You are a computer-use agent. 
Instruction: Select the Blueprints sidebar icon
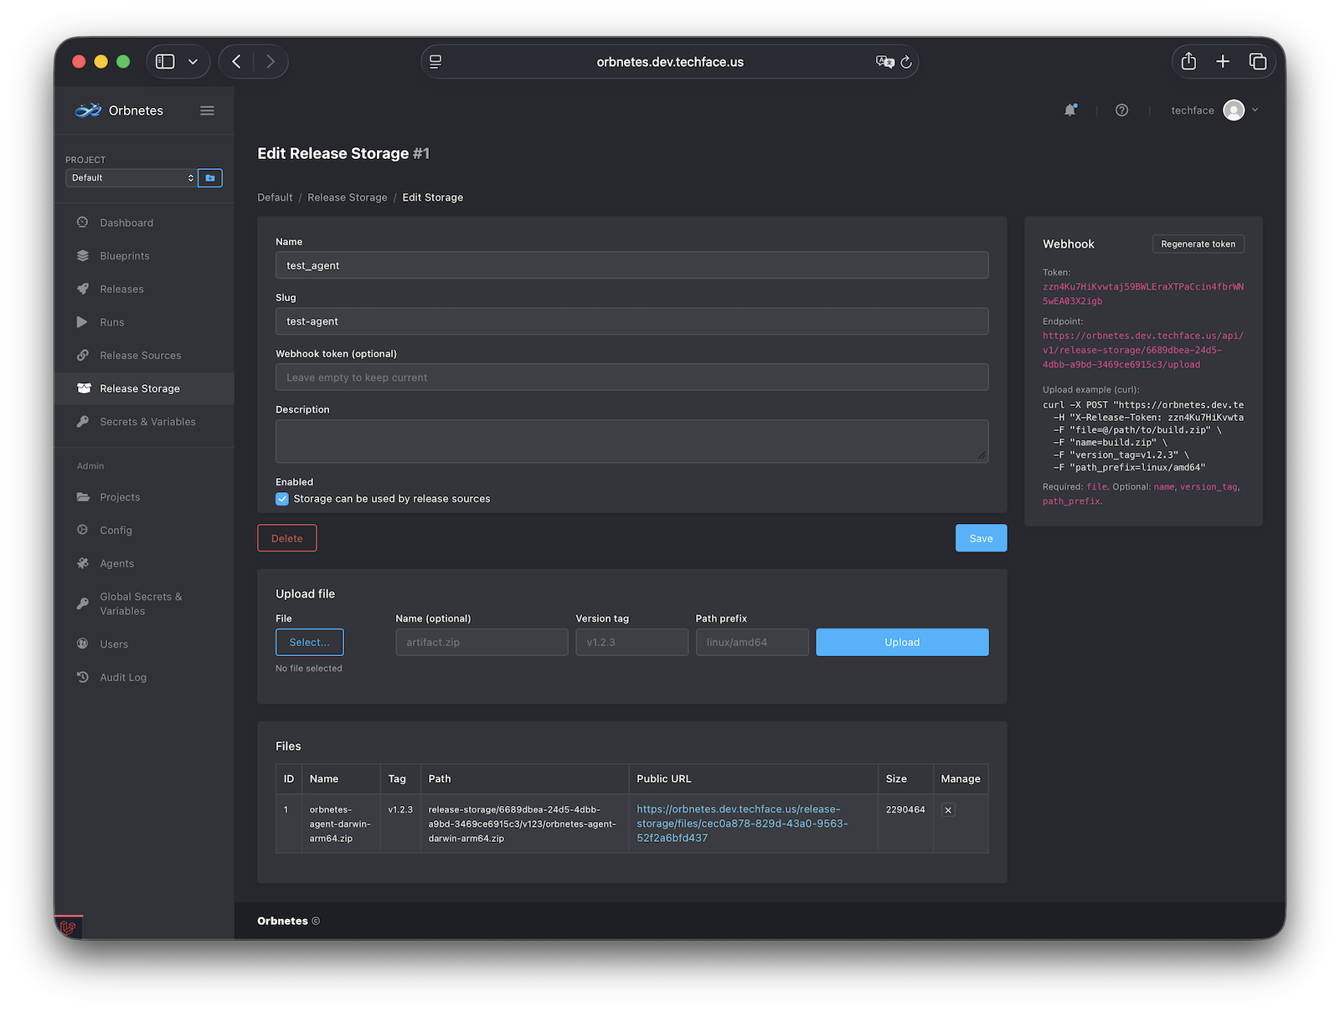point(83,255)
